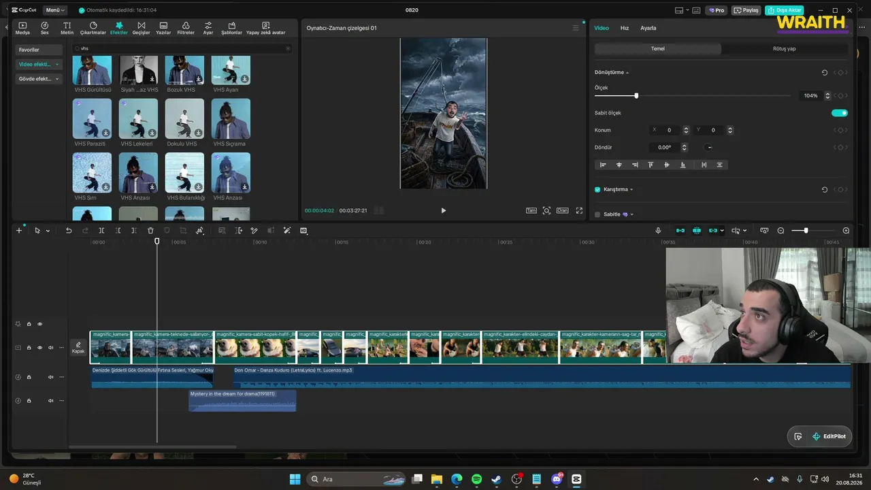Click the Pro upgrade button
The height and width of the screenshot is (490, 871).
pos(717,10)
